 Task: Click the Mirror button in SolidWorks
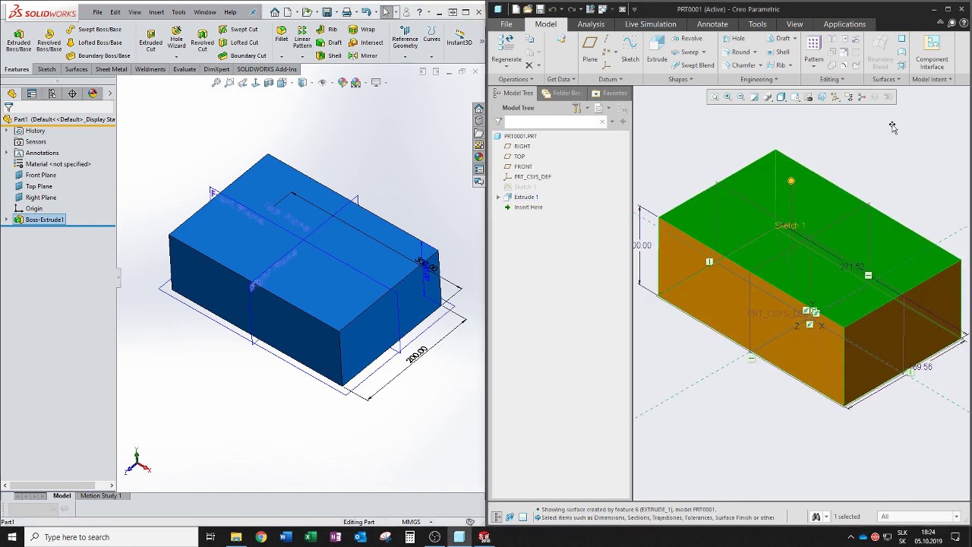coord(363,55)
